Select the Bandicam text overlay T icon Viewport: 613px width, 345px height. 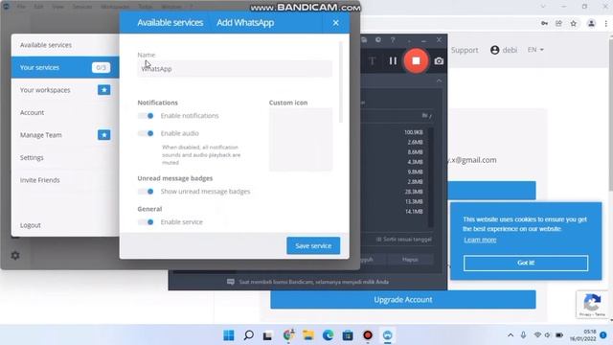[373, 60]
